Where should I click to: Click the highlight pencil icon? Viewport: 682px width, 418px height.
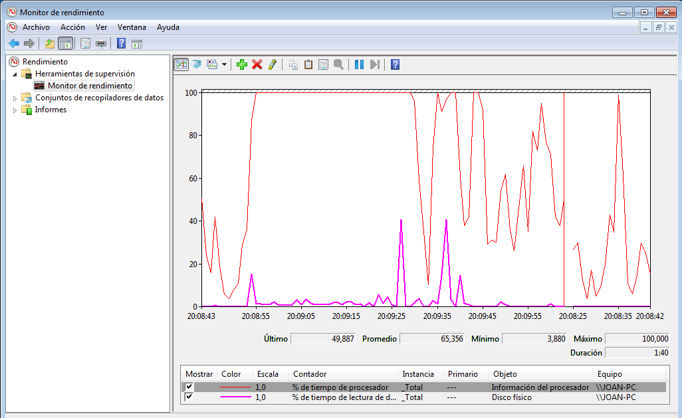(x=272, y=64)
